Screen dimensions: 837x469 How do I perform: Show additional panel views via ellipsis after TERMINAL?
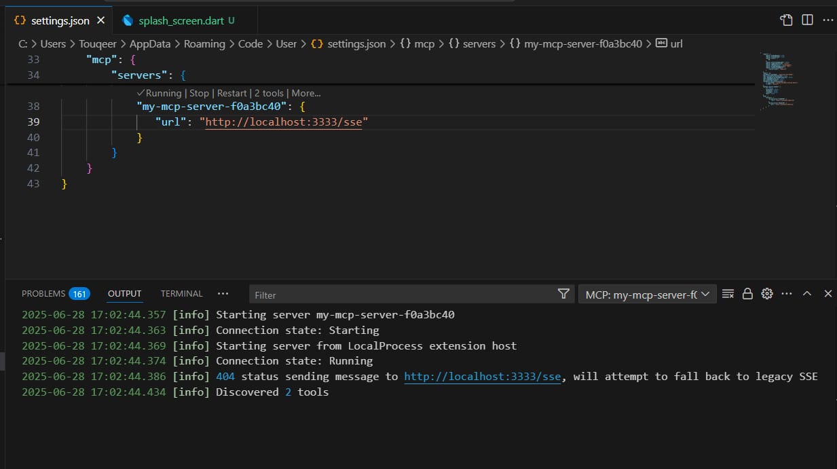(223, 294)
